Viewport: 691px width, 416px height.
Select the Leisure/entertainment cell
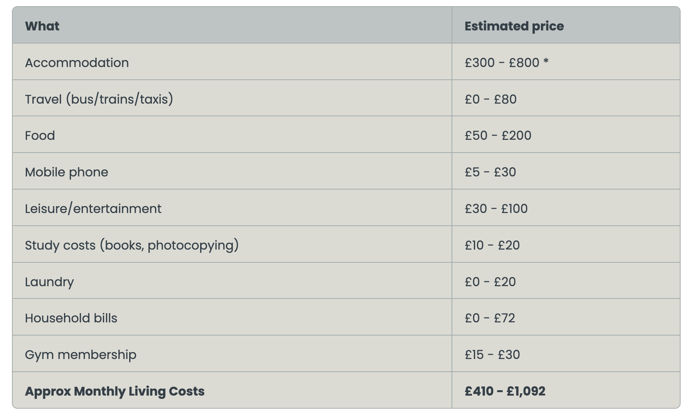(93, 209)
